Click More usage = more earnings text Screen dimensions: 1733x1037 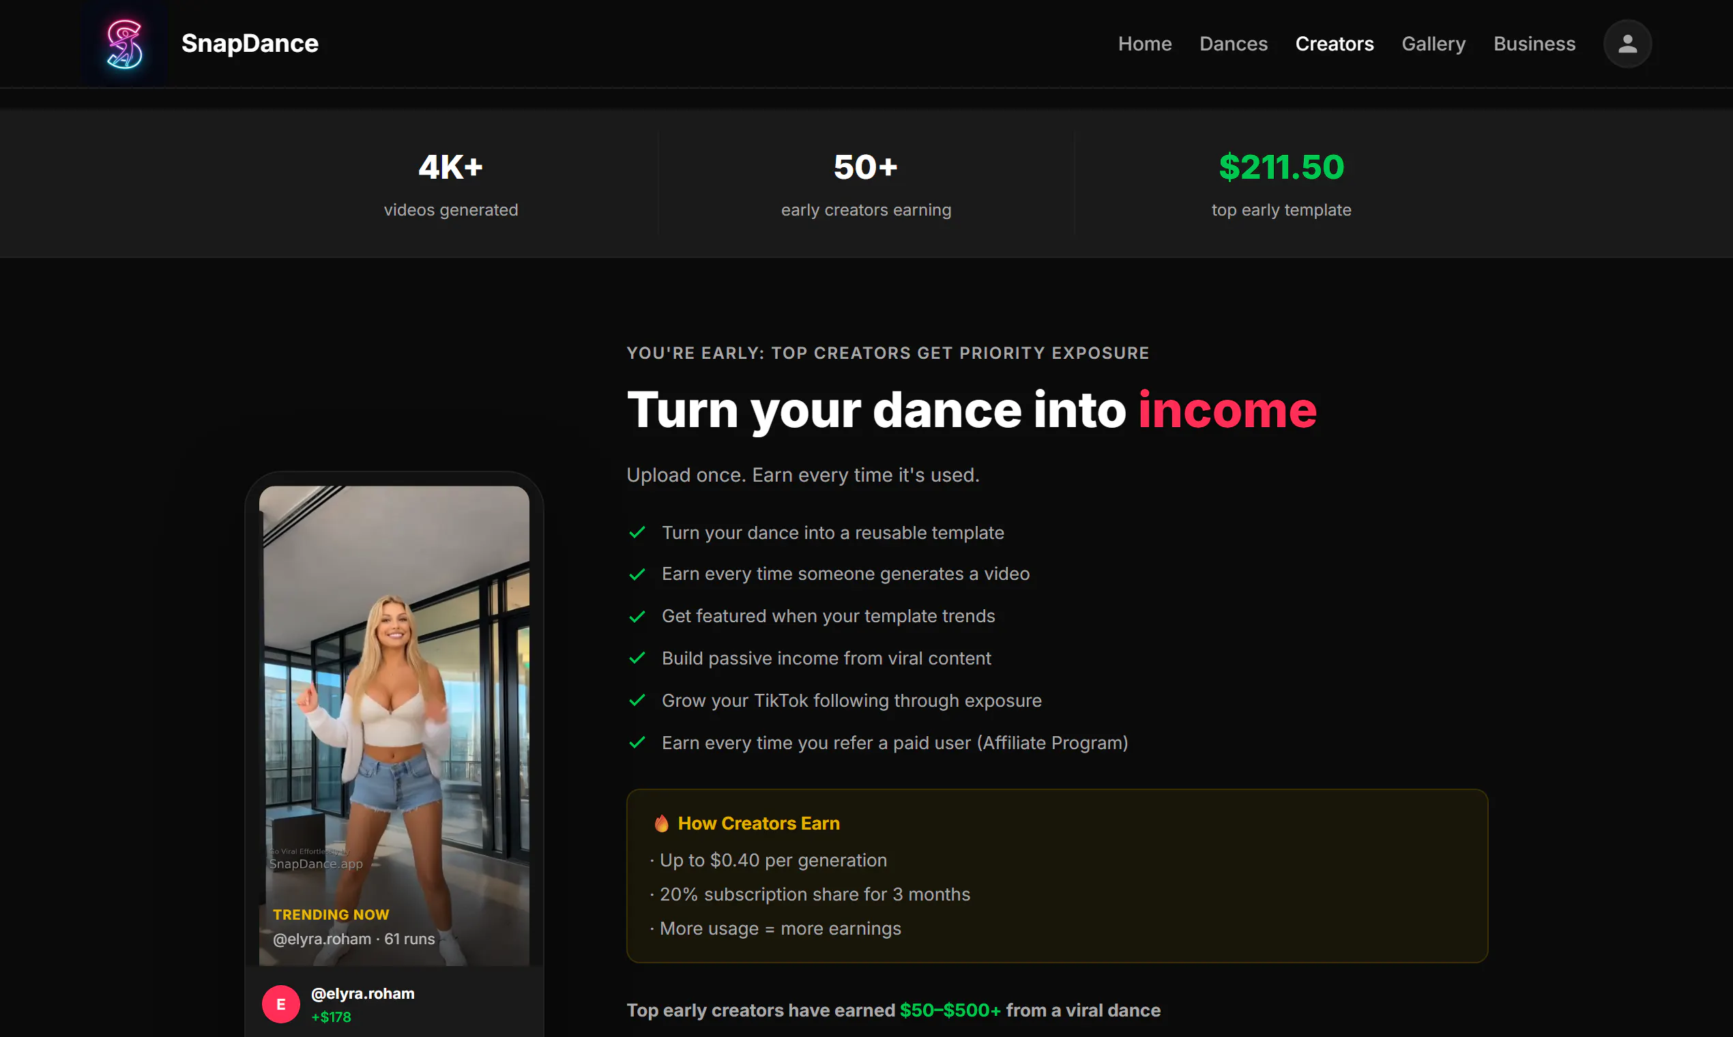point(780,929)
